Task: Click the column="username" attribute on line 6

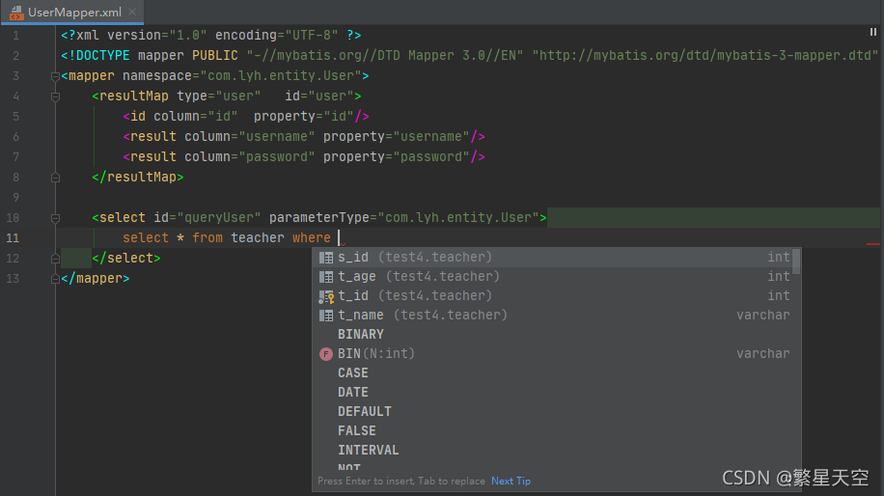Action: [x=250, y=136]
